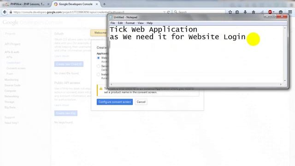Click Cancel in the Create dialog
The image size is (295, 166).
(x=141, y=102)
